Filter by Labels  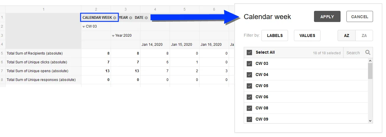(275, 35)
